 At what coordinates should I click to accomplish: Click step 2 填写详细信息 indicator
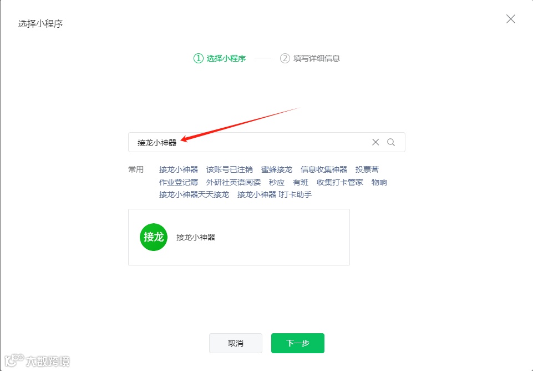(309, 58)
